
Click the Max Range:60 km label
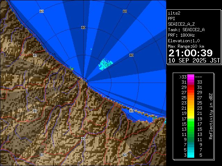186,46
